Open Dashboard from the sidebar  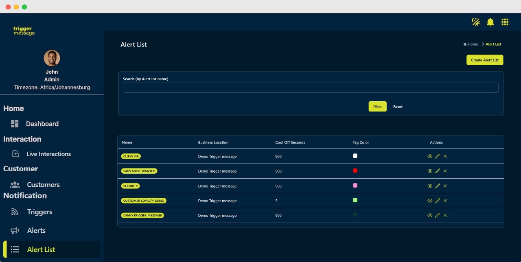coord(42,124)
